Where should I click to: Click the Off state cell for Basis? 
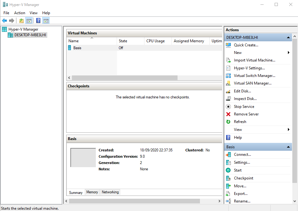pos(121,48)
